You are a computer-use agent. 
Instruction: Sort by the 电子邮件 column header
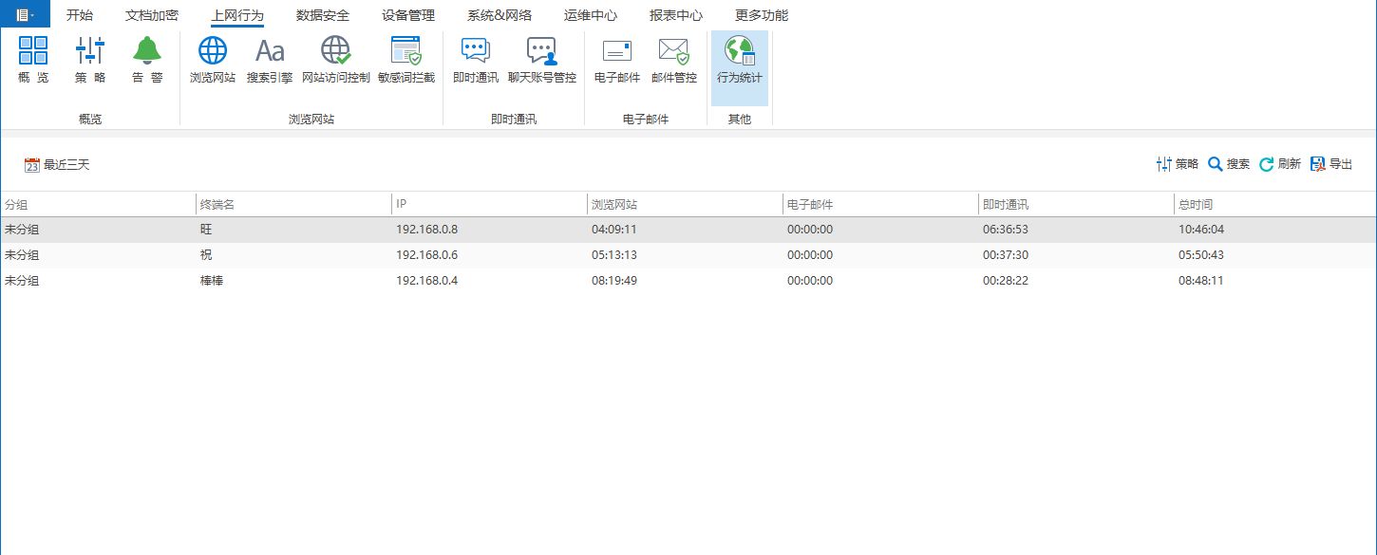(880, 204)
